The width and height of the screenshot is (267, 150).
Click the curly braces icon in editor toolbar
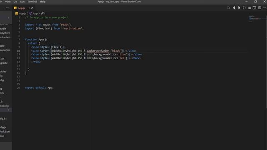tap(244, 8)
